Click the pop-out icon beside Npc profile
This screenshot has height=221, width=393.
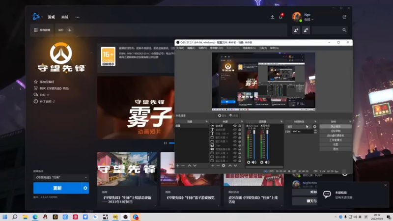pyautogui.click(x=344, y=17)
